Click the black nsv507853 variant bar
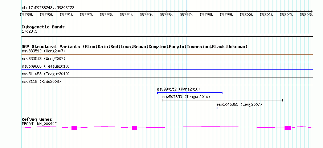323x148 pixels. coord(223,100)
